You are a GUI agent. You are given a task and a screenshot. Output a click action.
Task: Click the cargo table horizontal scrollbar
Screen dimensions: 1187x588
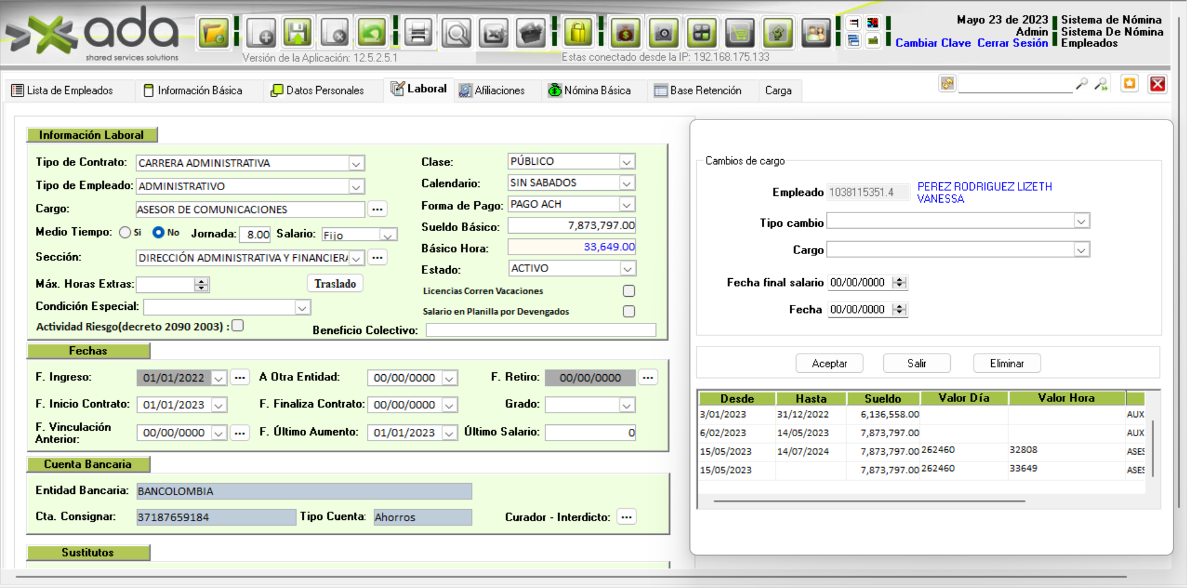click(868, 501)
